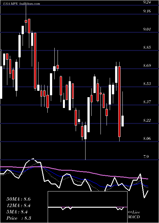Click the 9.24 price axis label
Screen dimensions: 159x223
(x=147, y=2)
